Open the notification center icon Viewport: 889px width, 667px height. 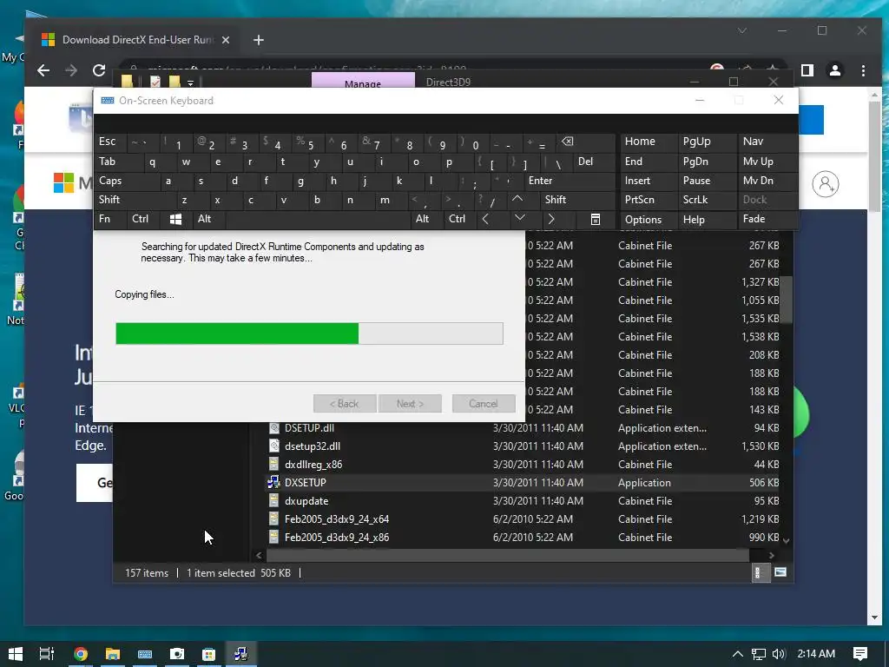(860, 653)
